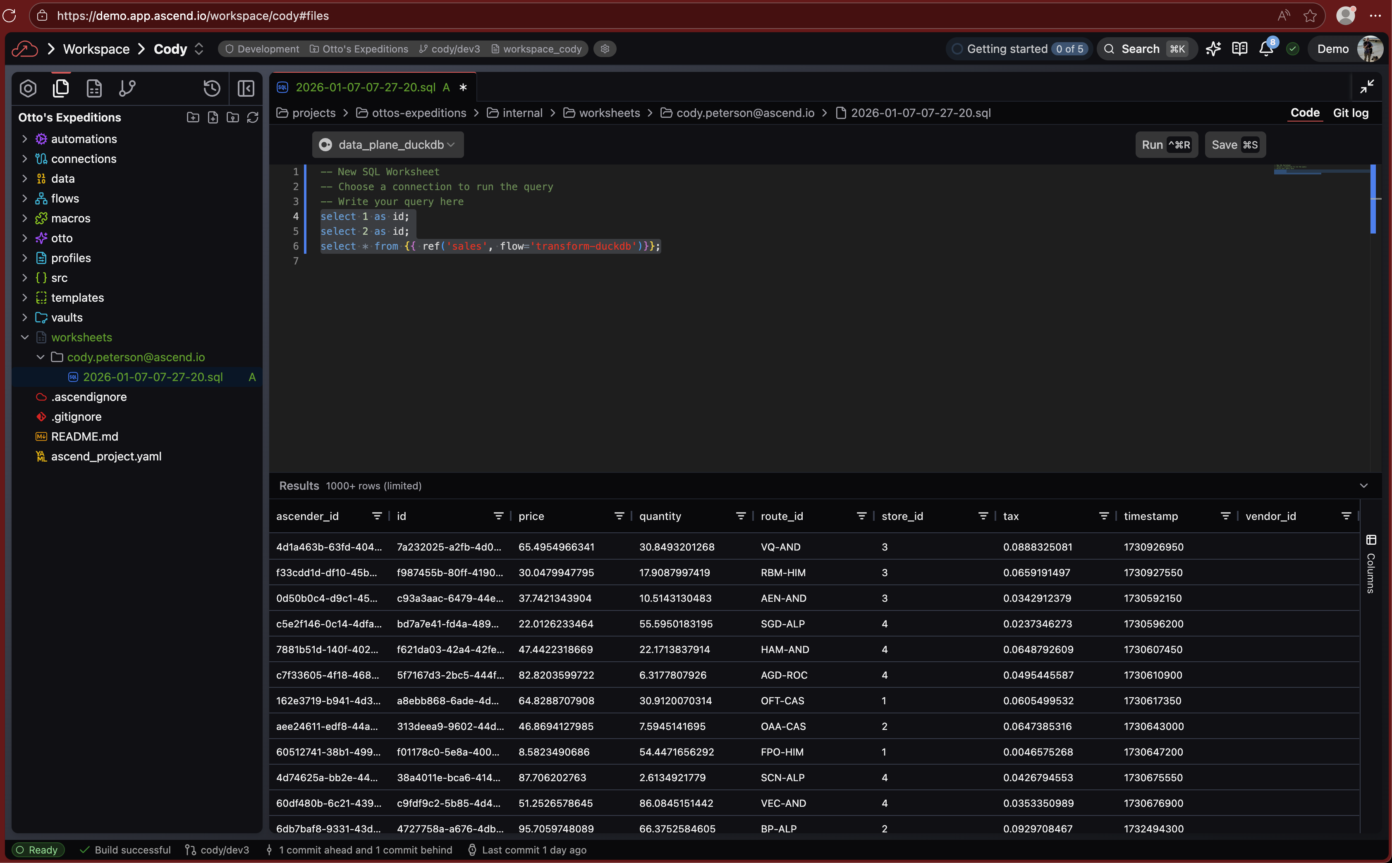This screenshot has width=1392, height=863.
Task: Open the build/settings hexagon icon in sidebar
Action: pos(28,88)
